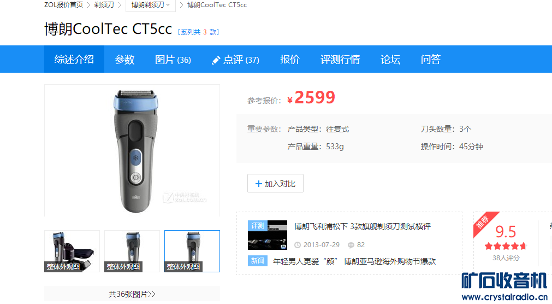Switch to the 参数 tab
This screenshot has height=304, width=552.
point(124,59)
